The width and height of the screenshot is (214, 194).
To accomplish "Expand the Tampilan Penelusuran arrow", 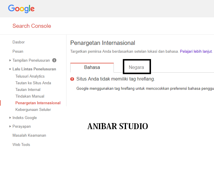I will (10, 60).
